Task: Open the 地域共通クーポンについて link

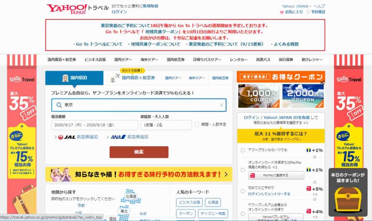Action: click(155, 44)
